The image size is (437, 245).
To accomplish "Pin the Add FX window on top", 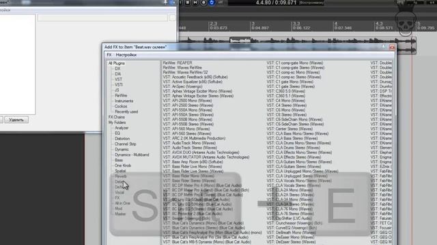I will 384,47.
